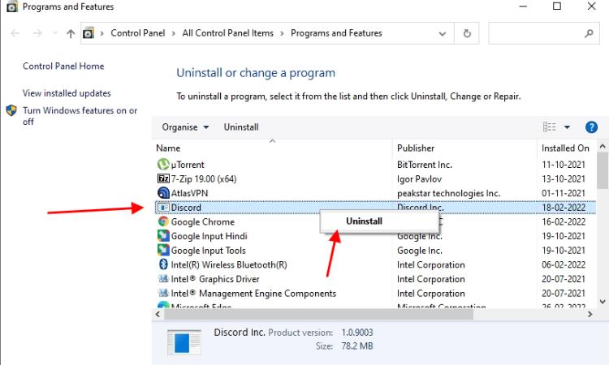
Task: Click the Intel Wireless Bluetooth icon
Action: click(163, 264)
